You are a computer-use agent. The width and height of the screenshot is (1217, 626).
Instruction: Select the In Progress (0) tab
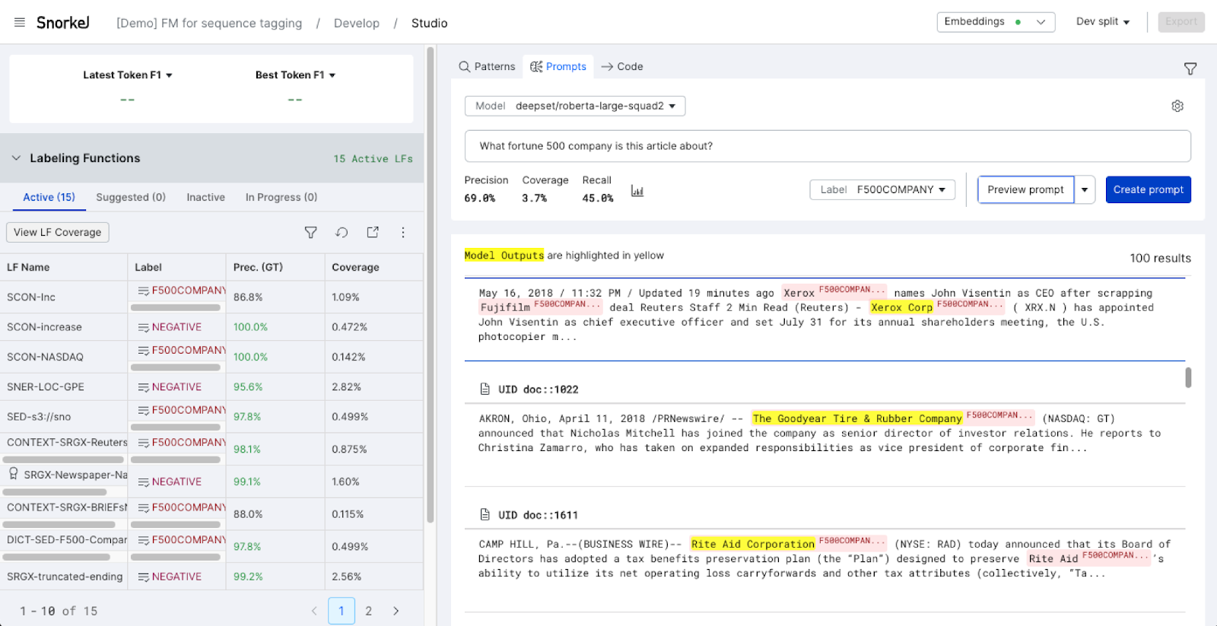click(x=281, y=197)
